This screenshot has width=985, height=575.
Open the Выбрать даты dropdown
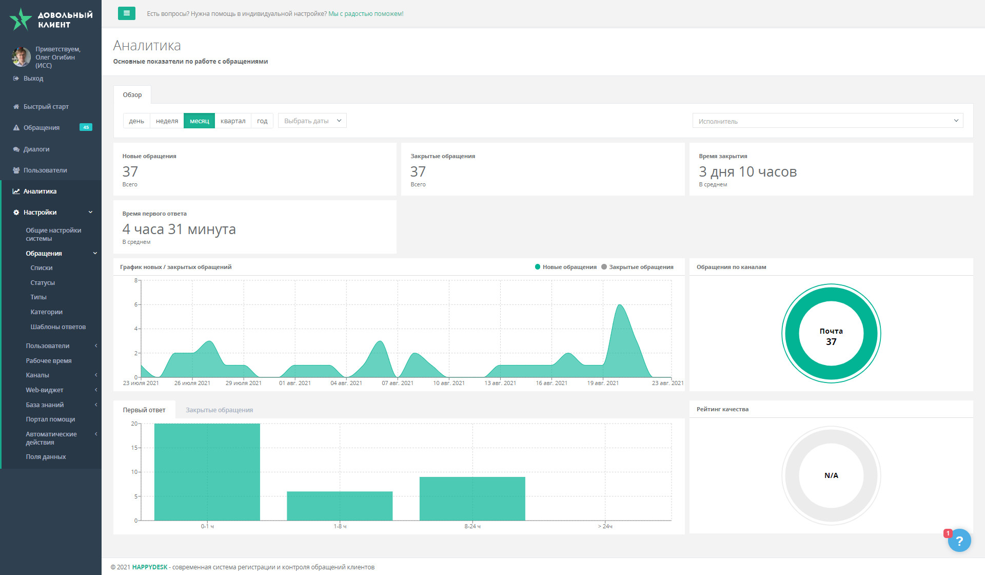(312, 121)
